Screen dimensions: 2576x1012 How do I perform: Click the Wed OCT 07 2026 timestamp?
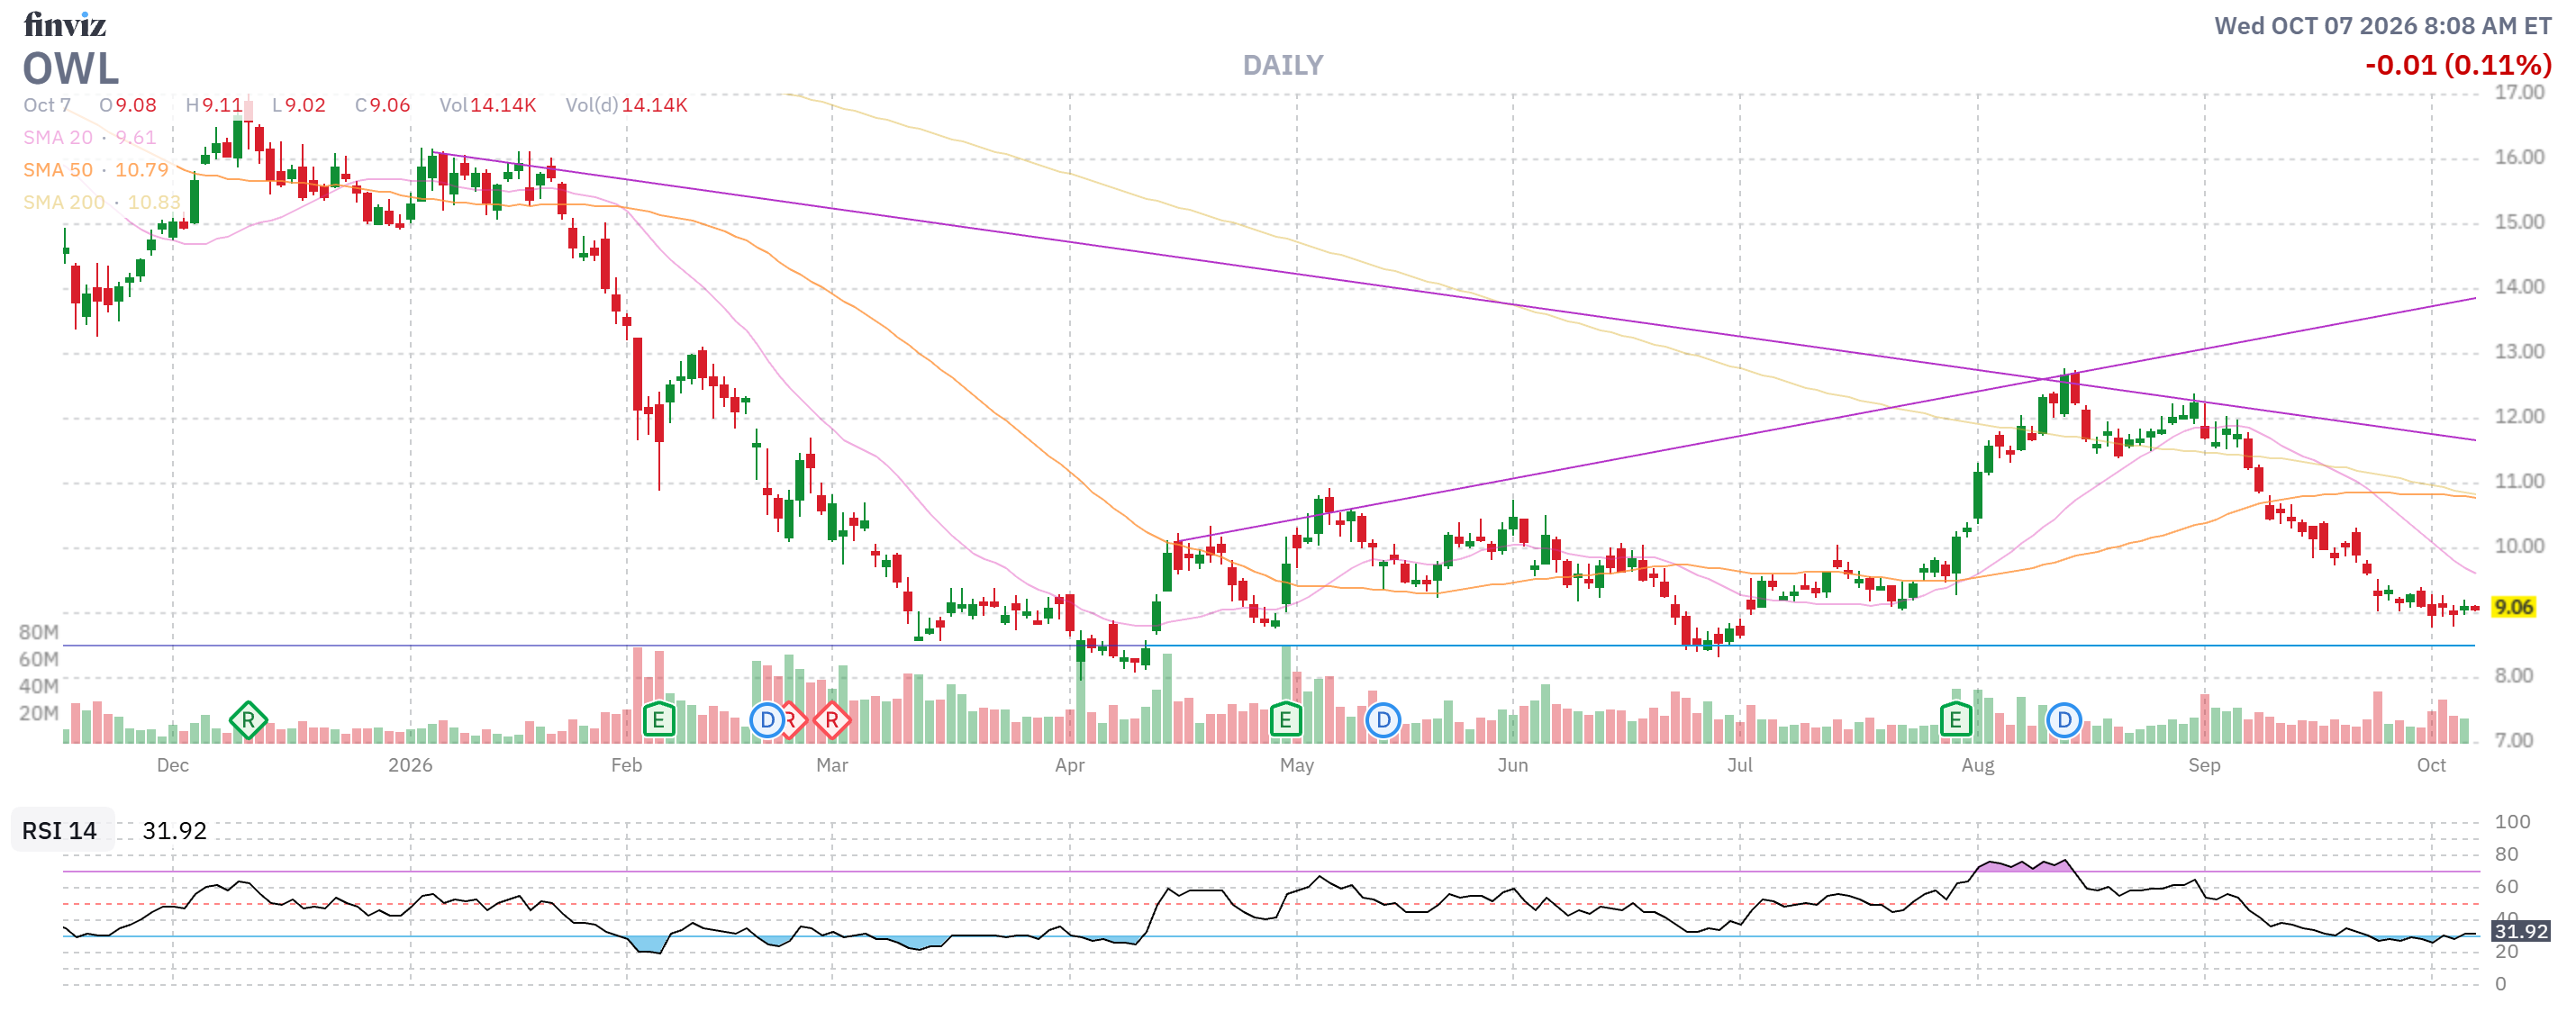click(2383, 26)
